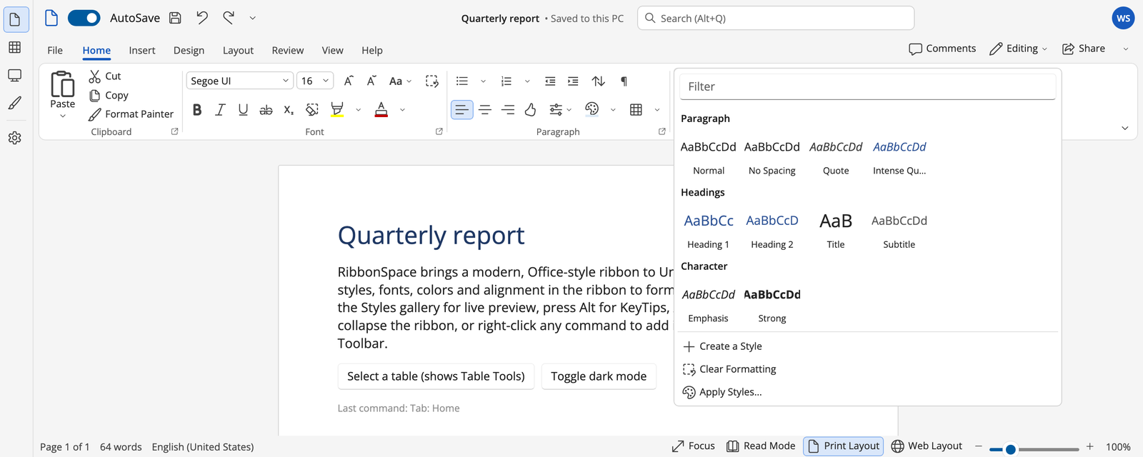This screenshot has height=457, width=1143.
Task: Shrink the font size
Action: tap(371, 81)
